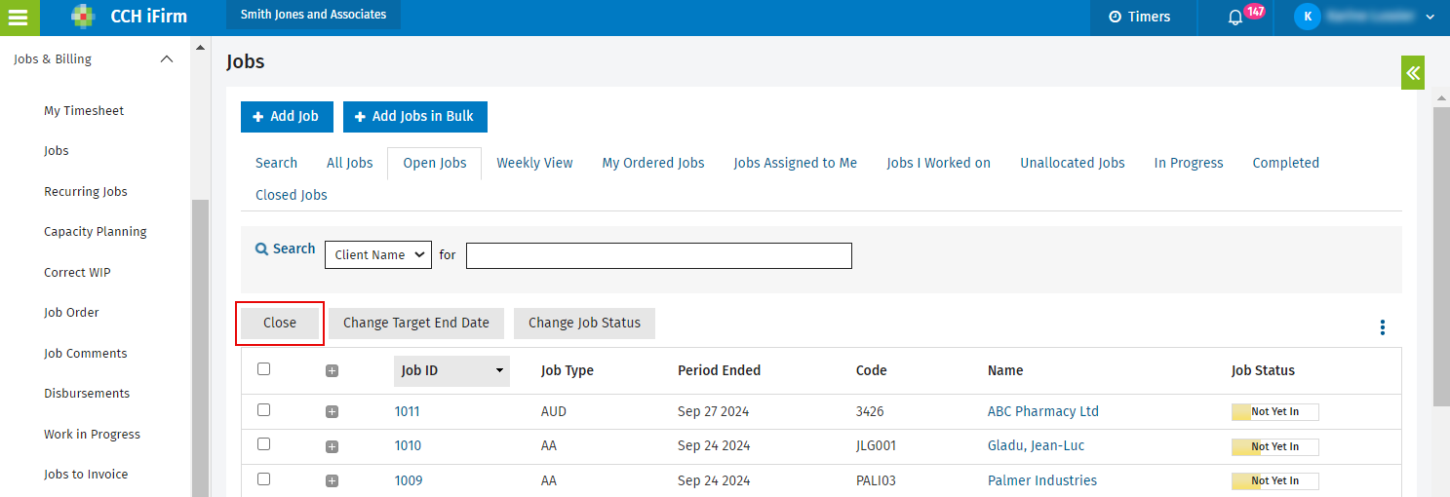Image resolution: width=1450 pixels, height=497 pixels.
Task: Click job 1010 Not Yet In status bar
Action: click(1275, 446)
